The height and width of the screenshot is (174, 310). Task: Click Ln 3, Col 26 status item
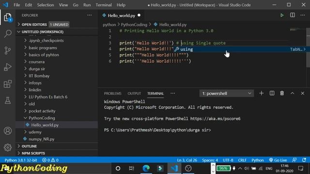coord(187,160)
